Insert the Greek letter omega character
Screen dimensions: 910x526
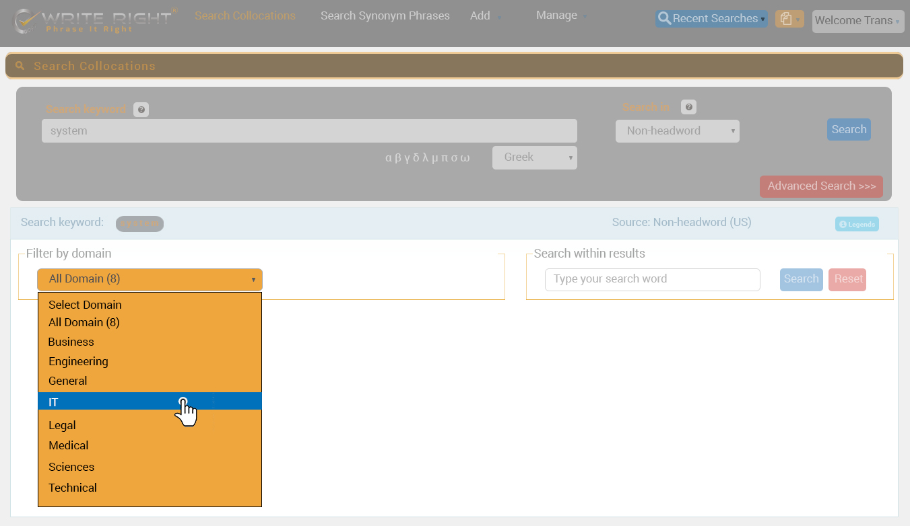pos(465,158)
